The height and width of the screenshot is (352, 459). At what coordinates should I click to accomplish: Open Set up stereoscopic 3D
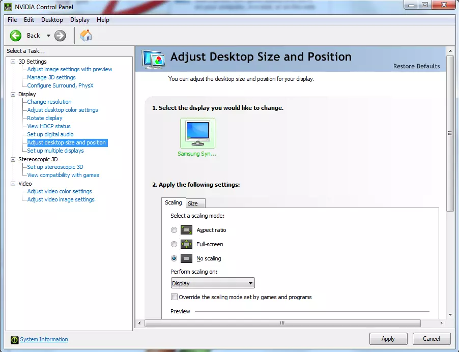coord(55,167)
